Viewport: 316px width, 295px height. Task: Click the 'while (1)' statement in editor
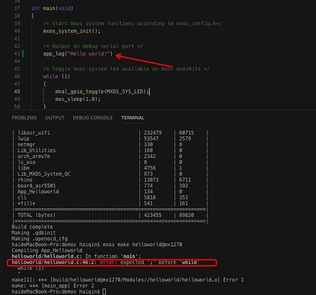57,76
